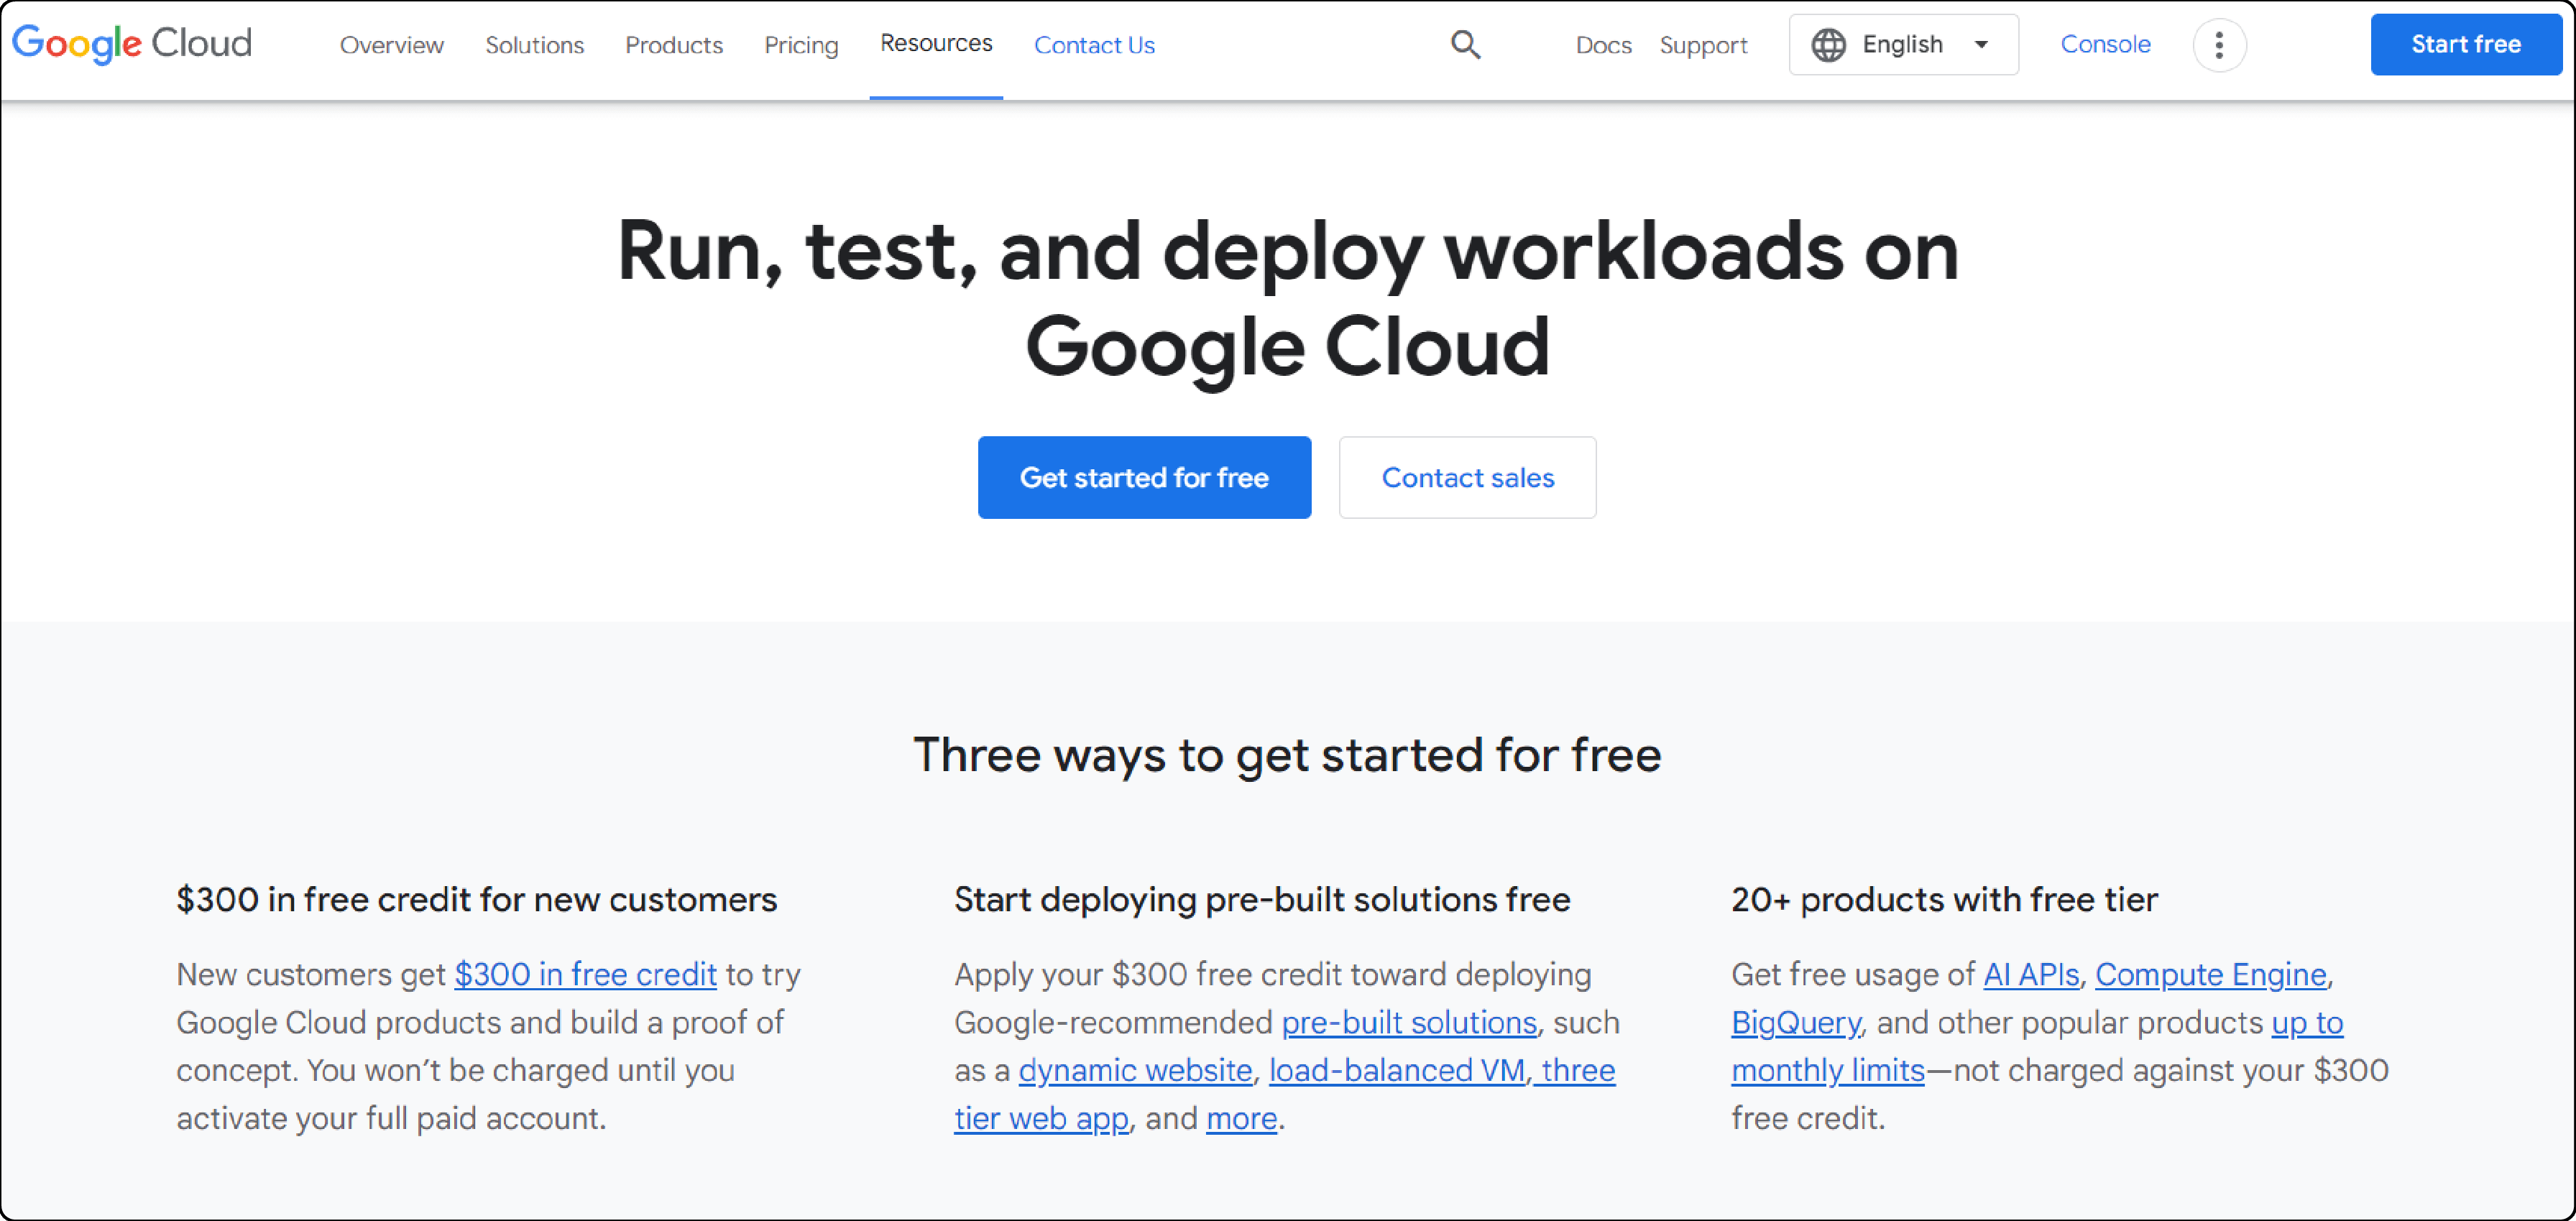This screenshot has width=2576, height=1221.
Task: Click 'Start deploying pre-built solutions free' heading
Action: point(1262,899)
